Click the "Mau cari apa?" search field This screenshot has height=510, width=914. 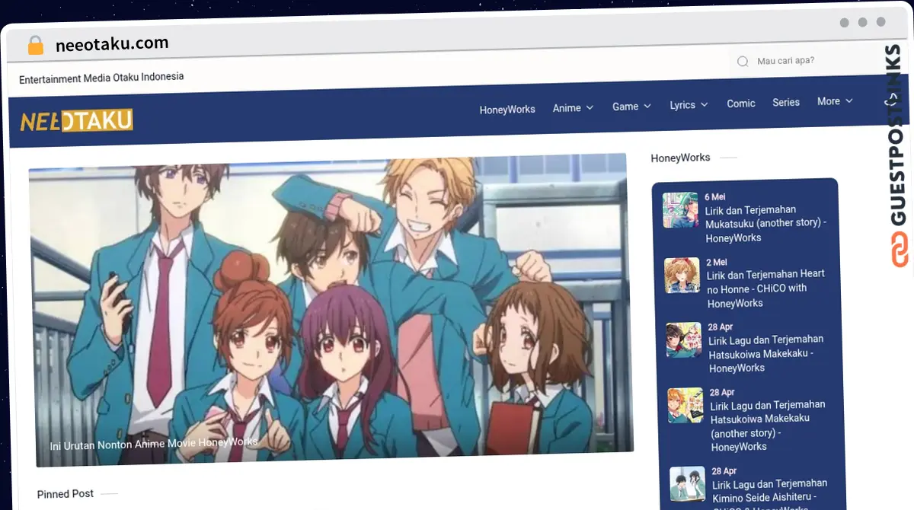[x=807, y=61]
